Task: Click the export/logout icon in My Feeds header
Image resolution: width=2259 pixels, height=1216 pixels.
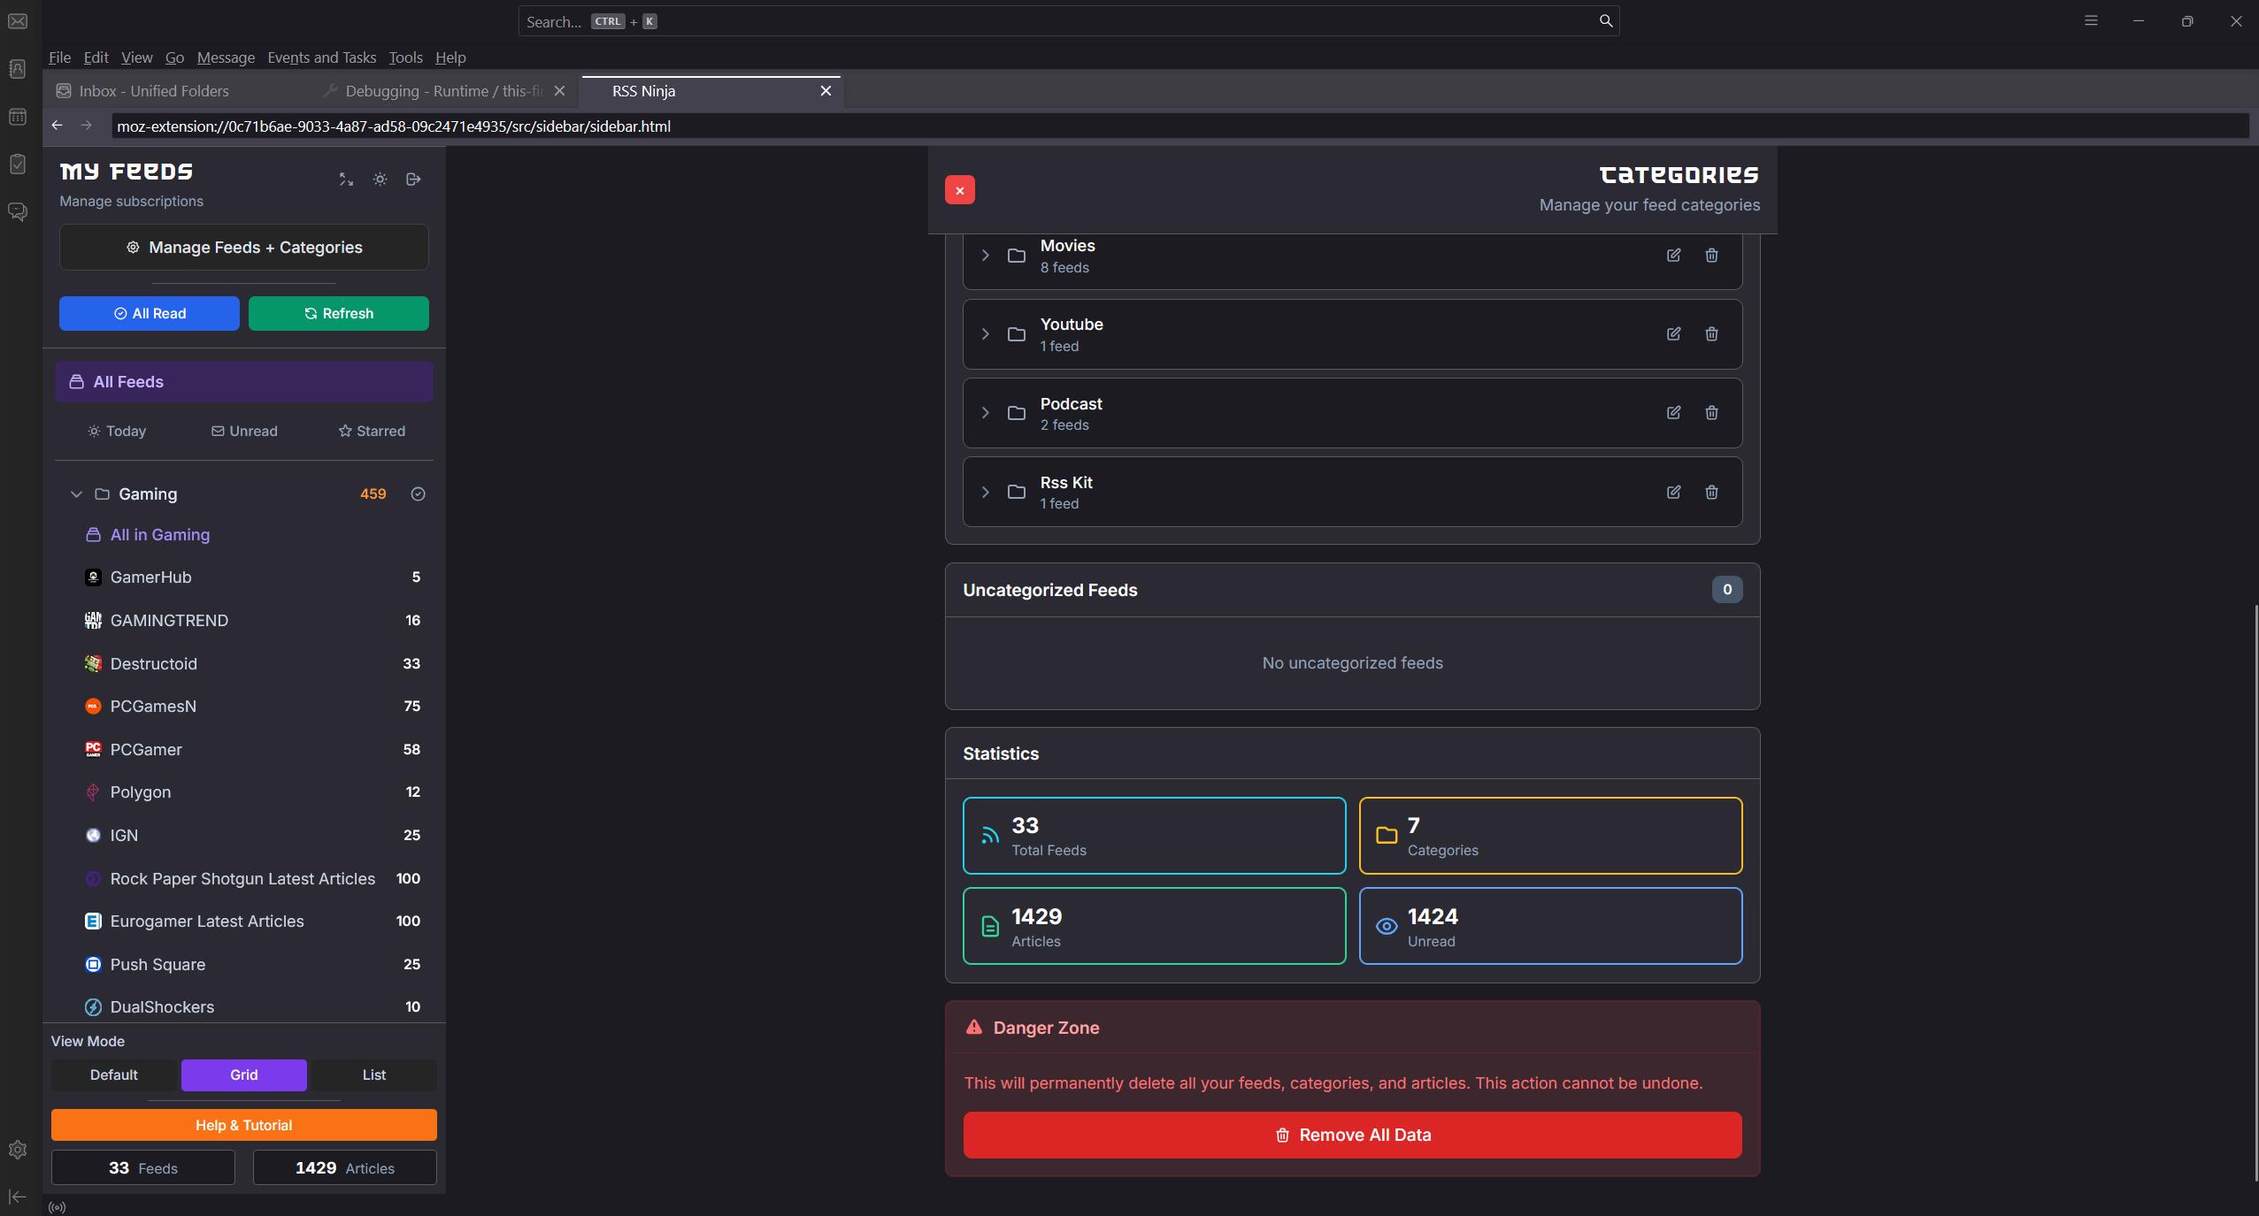Action: 413,180
